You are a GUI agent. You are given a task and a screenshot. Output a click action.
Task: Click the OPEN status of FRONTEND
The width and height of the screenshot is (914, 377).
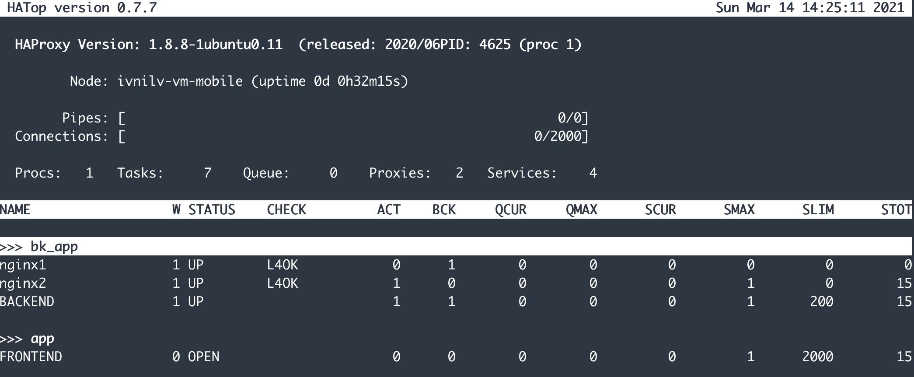(x=204, y=357)
